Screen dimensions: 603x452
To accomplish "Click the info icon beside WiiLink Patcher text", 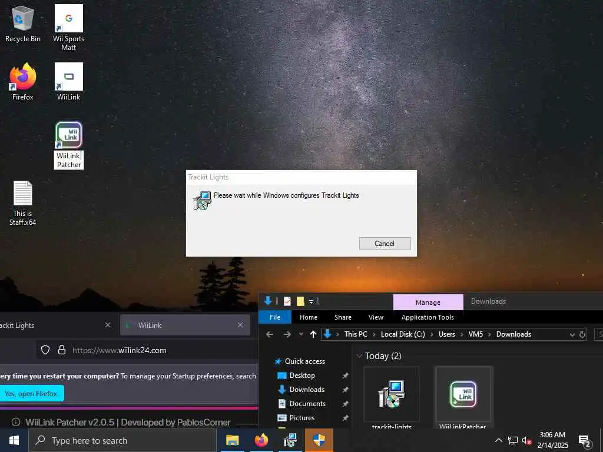I will (x=16, y=422).
